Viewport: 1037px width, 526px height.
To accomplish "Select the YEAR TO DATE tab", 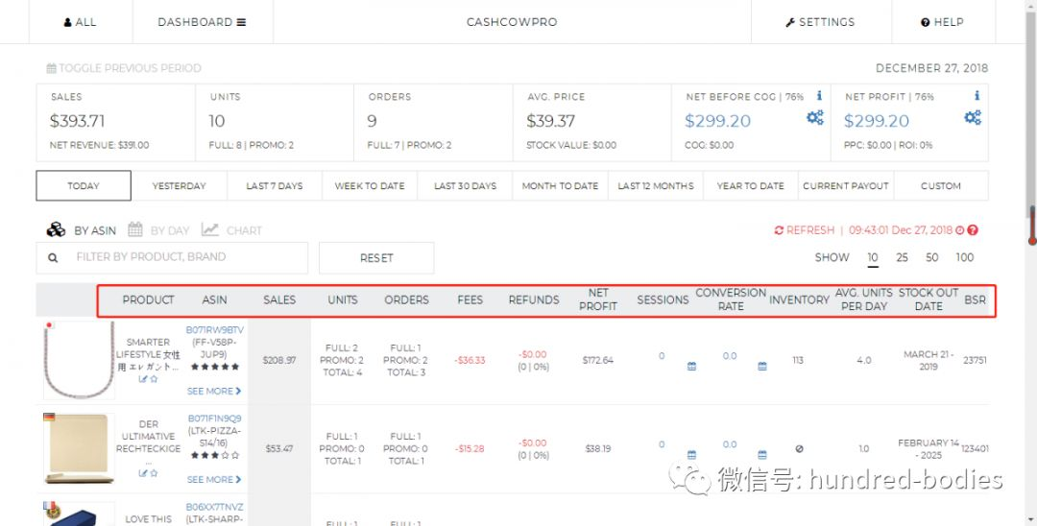I will click(751, 185).
